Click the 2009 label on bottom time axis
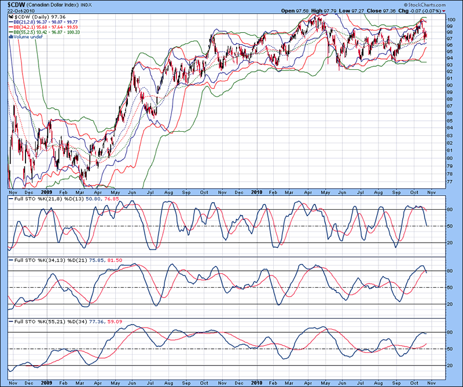The height and width of the screenshot is (387, 463). click(x=46, y=382)
